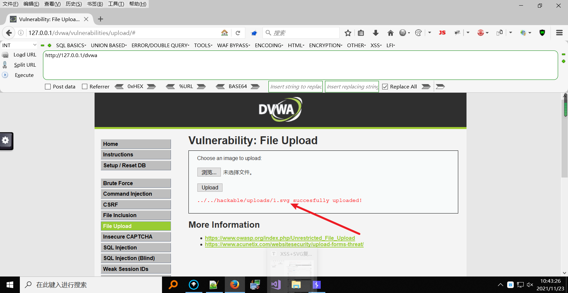Open the downloads arrow icon
Viewport: 568px width, 293px height.
point(376,33)
